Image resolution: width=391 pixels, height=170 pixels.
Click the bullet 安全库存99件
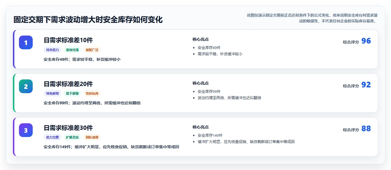click(209, 92)
